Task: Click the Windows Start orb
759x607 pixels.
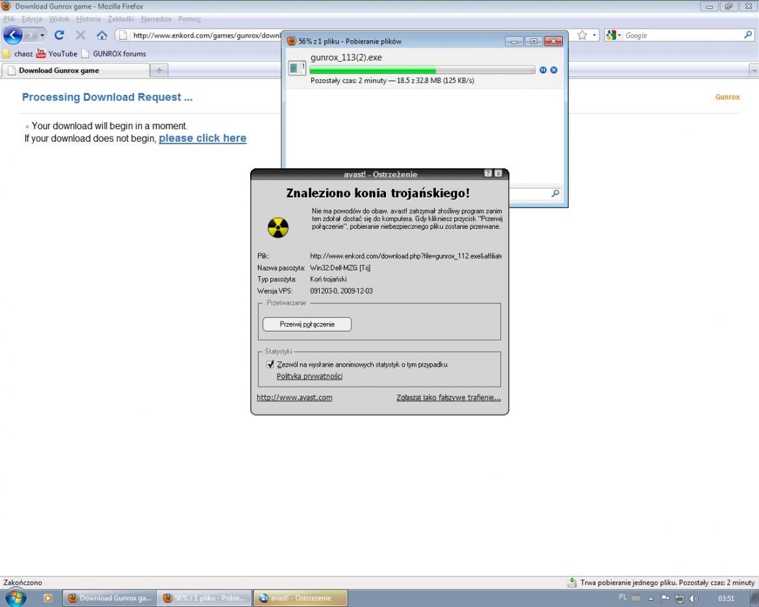Action: point(16,598)
